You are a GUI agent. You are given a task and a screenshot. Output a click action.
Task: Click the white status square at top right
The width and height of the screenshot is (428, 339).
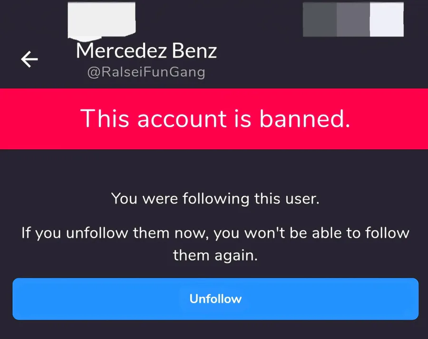[x=387, y=19]
